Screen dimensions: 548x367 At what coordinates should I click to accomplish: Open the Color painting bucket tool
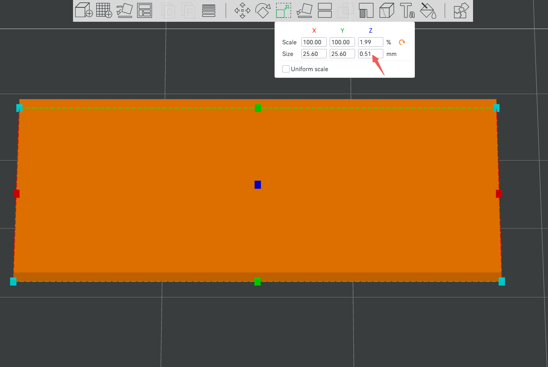[x=428, y=10]
